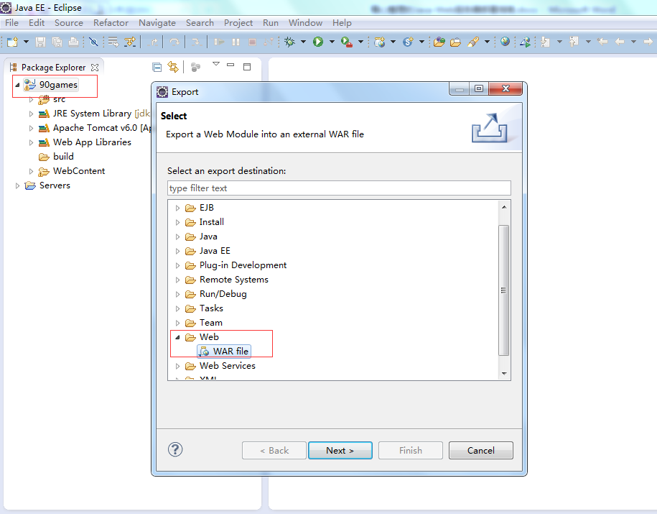This screenshot has height=514, width=657.
Task: Click the Next button
Action: click(x=340, y=450)
